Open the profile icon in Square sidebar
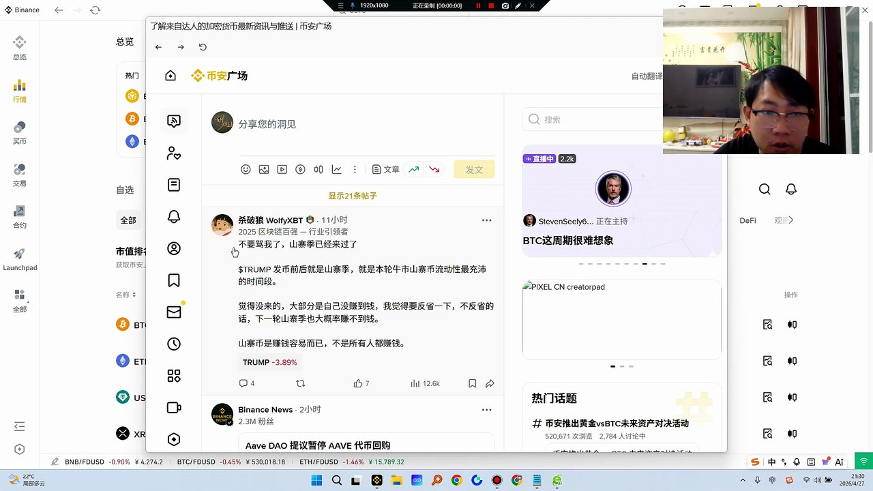Image resolution: width=873 pixels, height=491 pixels. [174, 249]
